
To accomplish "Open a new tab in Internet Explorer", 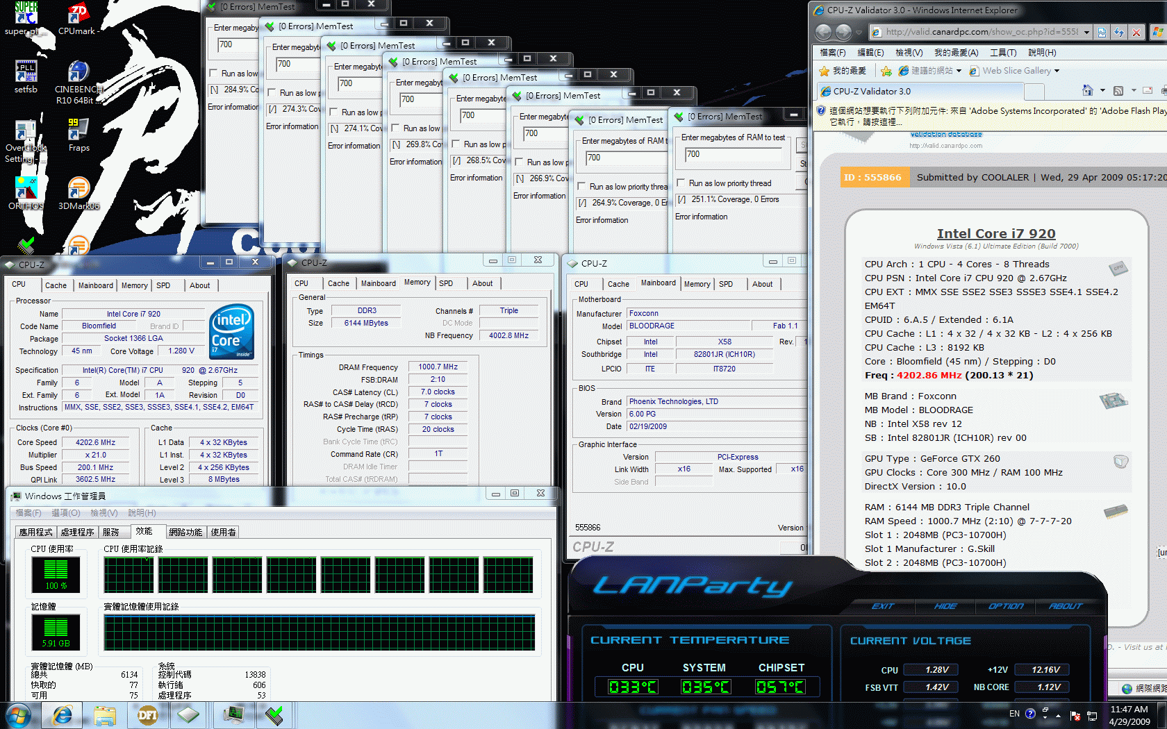I will pos(1034,91).
